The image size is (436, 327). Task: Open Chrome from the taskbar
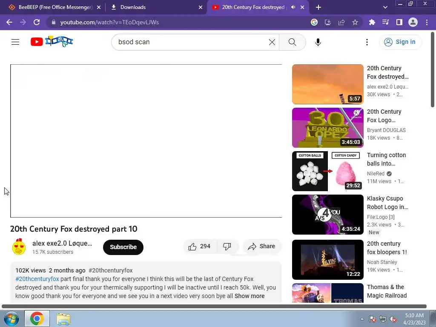coord(37,318)
